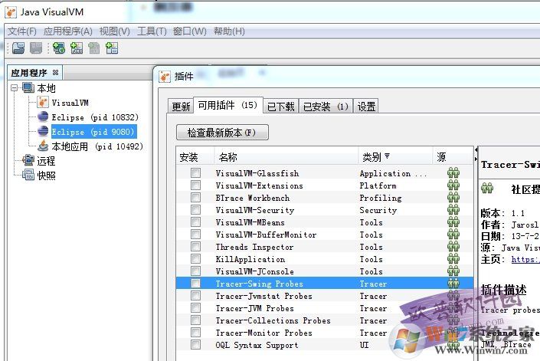
Task: Sort plugins by the 名称 column header
Action: pos(286,157)
